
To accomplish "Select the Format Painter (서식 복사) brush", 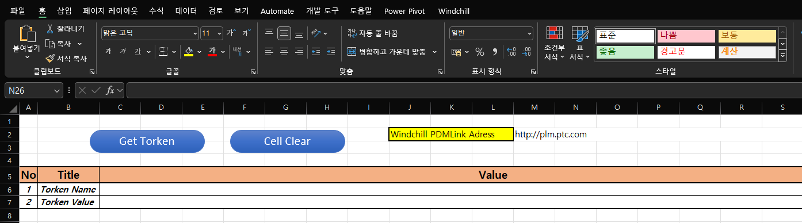I will 50,59.
